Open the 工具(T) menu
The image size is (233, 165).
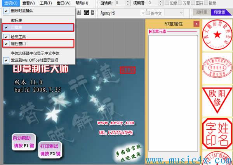coord(46,3)
